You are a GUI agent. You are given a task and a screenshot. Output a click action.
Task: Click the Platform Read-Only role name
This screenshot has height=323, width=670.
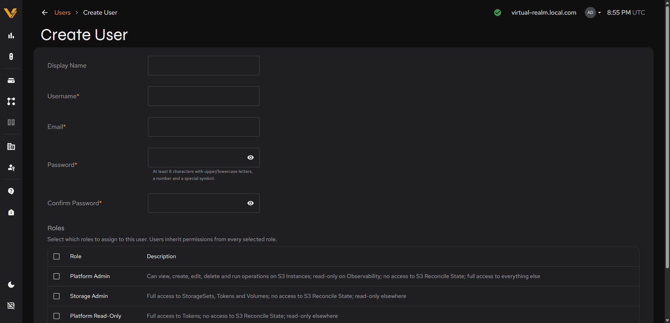pos(96,316)
